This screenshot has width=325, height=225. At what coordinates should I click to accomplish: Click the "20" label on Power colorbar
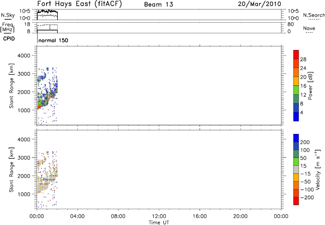coord(303,77)
